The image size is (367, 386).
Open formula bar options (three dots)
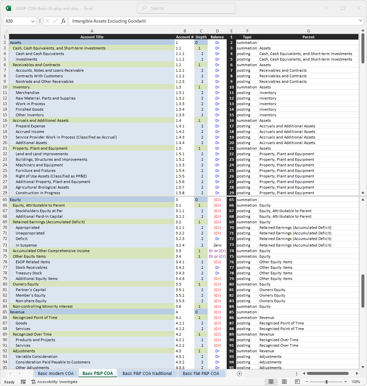tap(40, 21)
